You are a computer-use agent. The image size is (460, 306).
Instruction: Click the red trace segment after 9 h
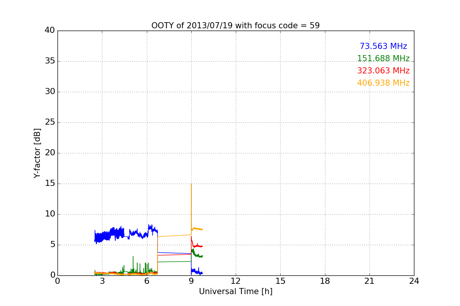point(197,246)
